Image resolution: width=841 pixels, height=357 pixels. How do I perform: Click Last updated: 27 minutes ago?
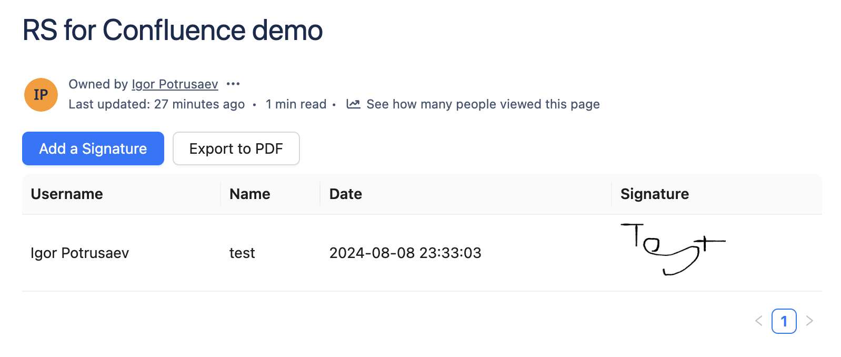coord(156,104)
